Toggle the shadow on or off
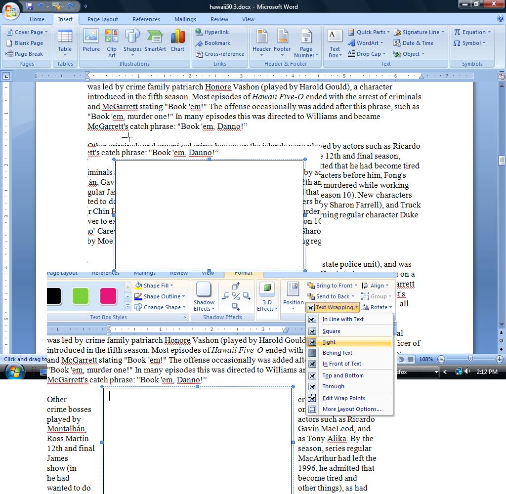Screen dimensions: 506x494 click(236, 296)
